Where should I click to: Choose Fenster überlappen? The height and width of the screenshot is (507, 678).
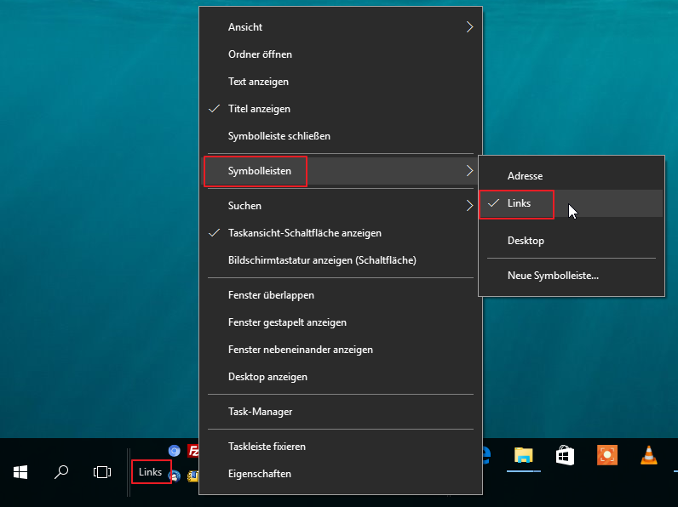pos(341,295)
